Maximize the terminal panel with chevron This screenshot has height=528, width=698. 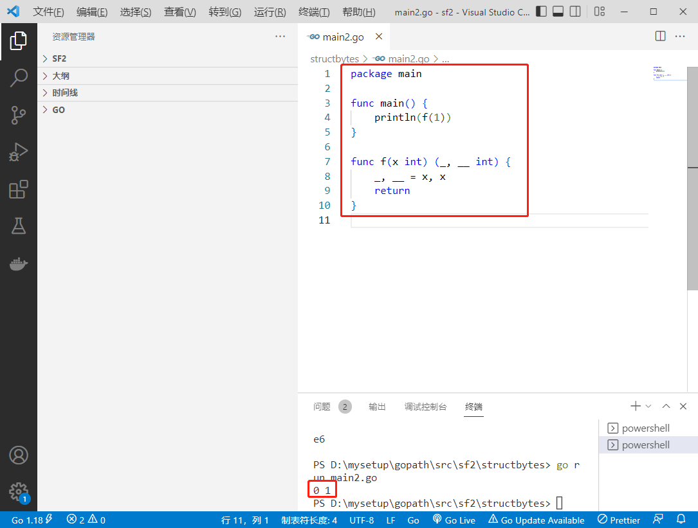[x=666, y=406]
